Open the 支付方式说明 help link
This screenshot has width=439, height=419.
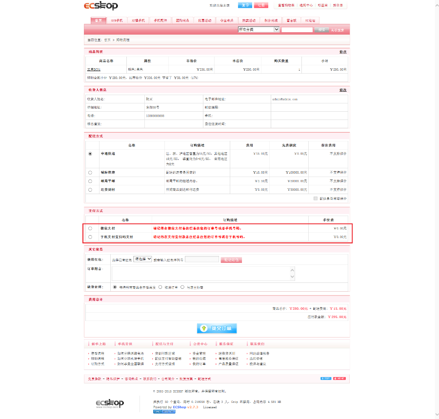point(165,364)
